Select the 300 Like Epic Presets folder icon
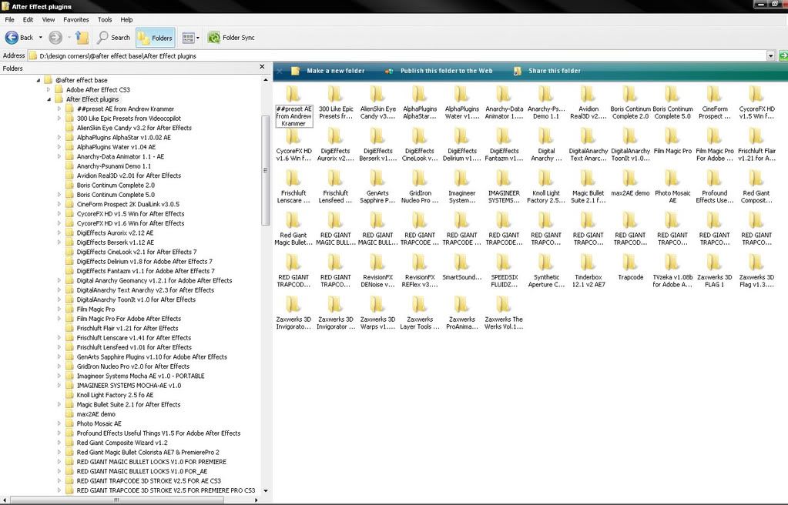The height and width of the screenshot is (505, 788). (336, 94)
